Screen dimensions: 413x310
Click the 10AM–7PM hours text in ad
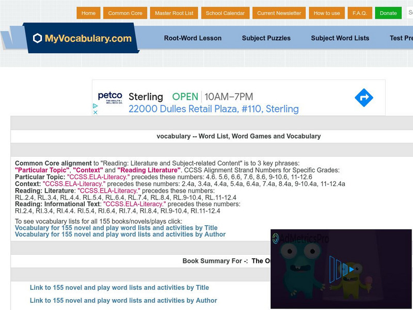229,97
